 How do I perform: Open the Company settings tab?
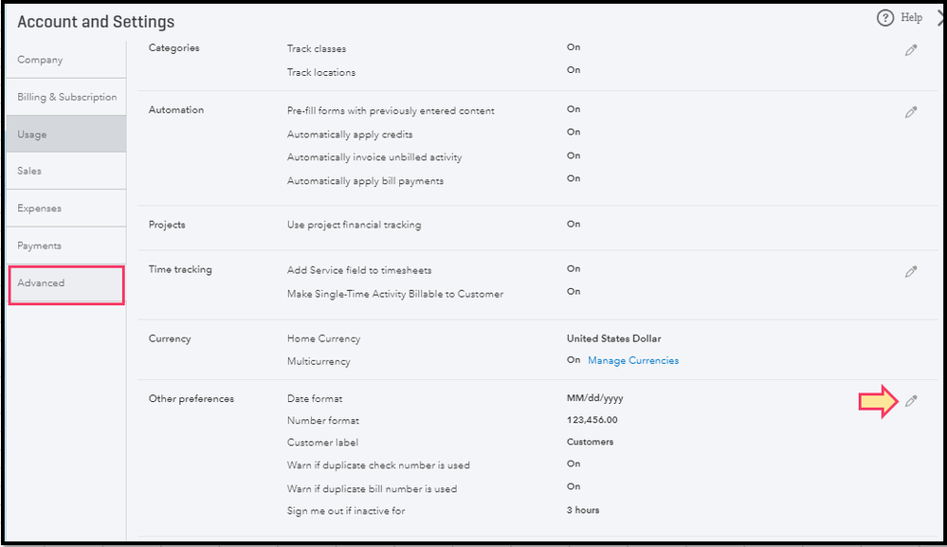(40, 60)
